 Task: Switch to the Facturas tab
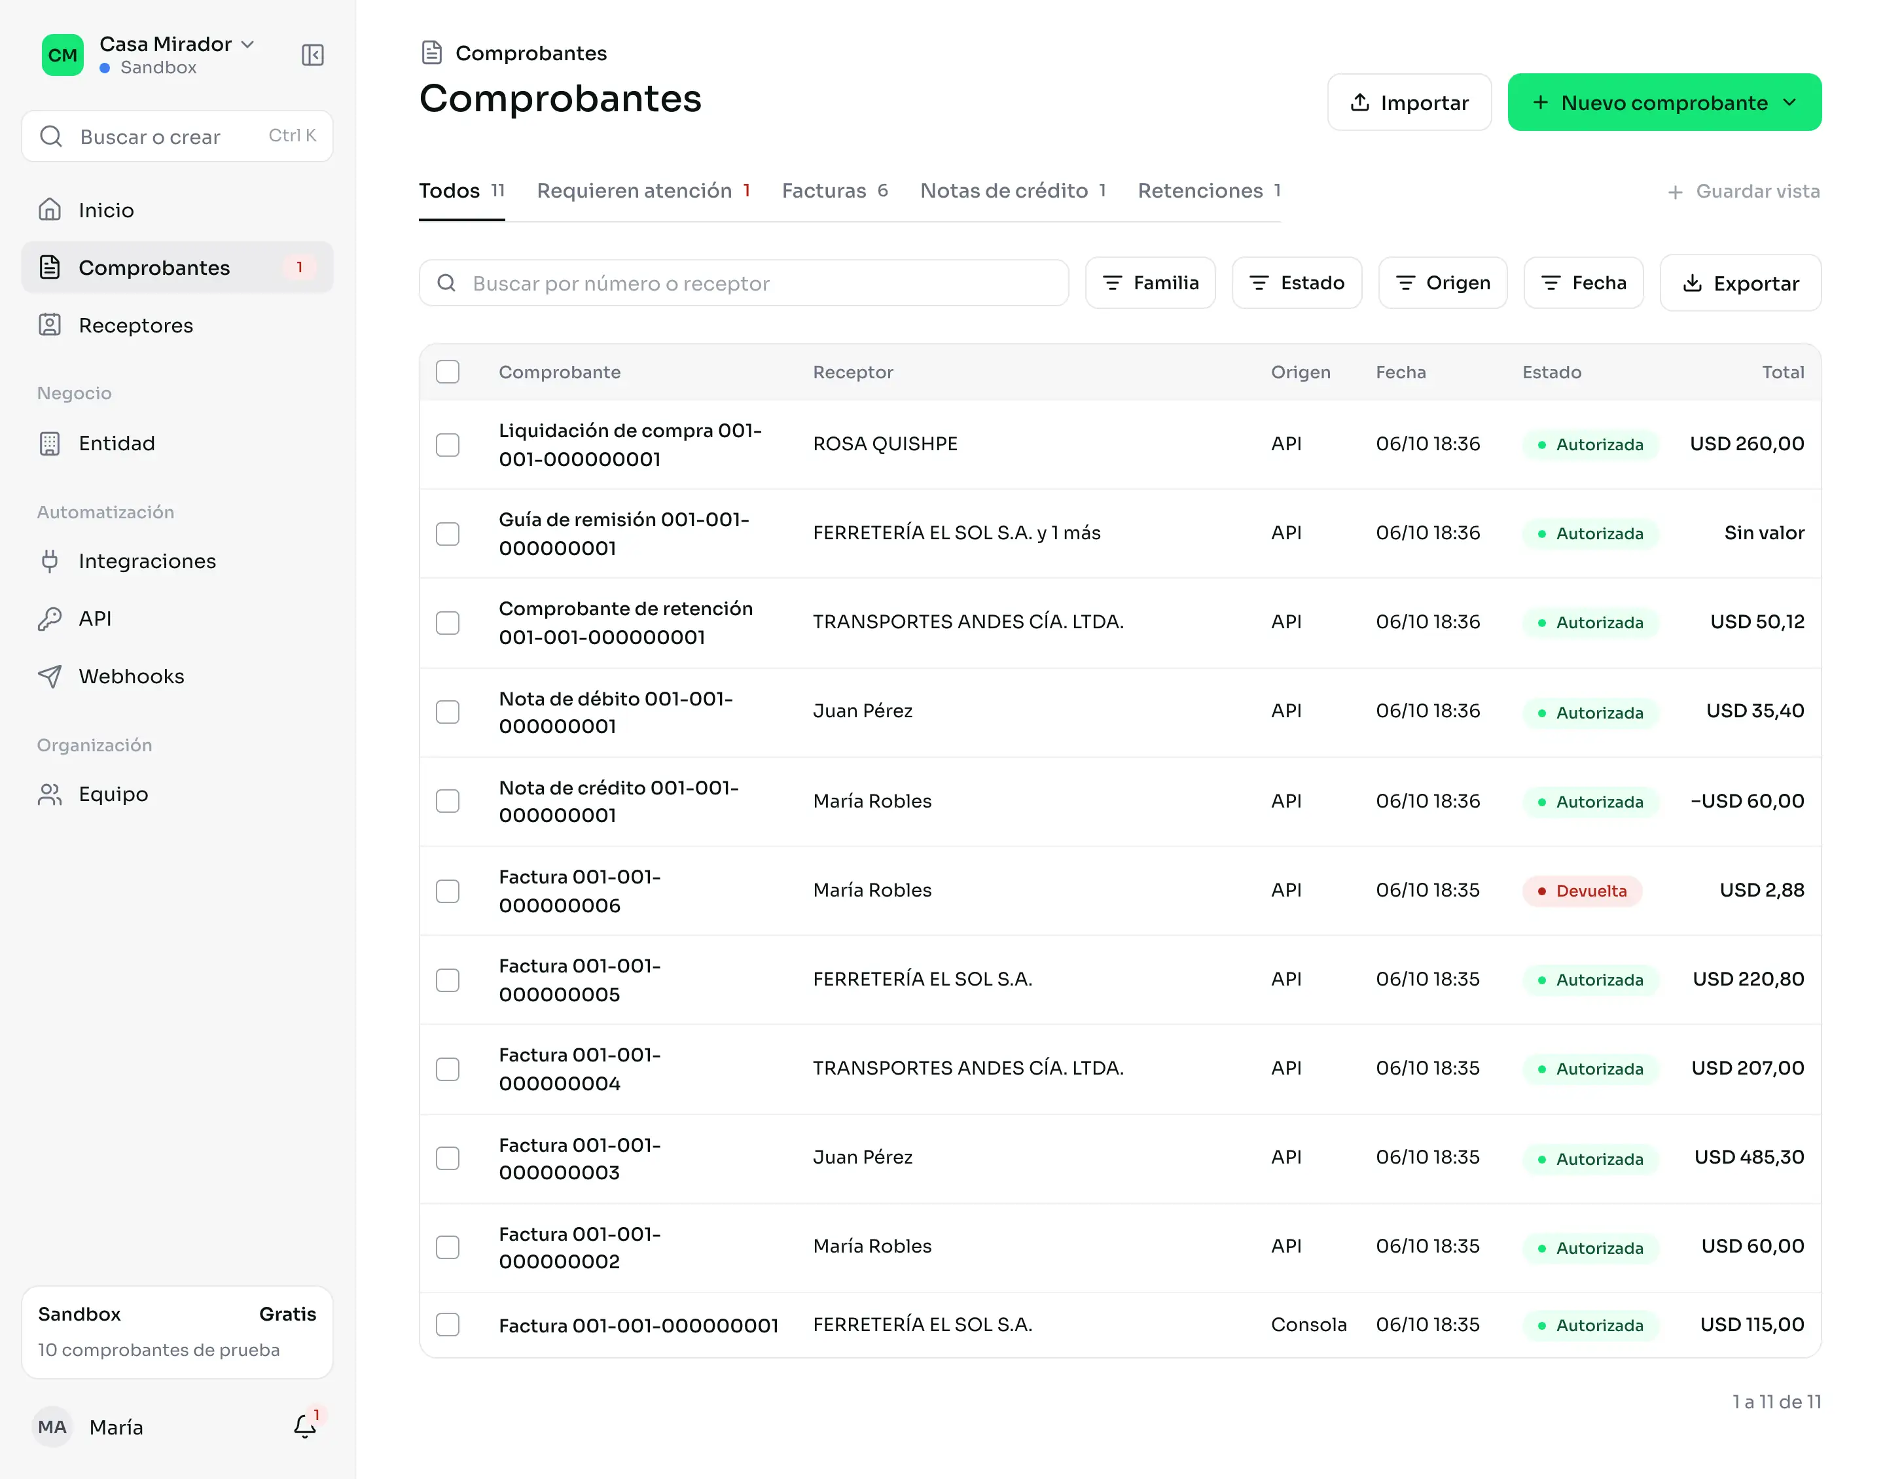tap(835, 190)
